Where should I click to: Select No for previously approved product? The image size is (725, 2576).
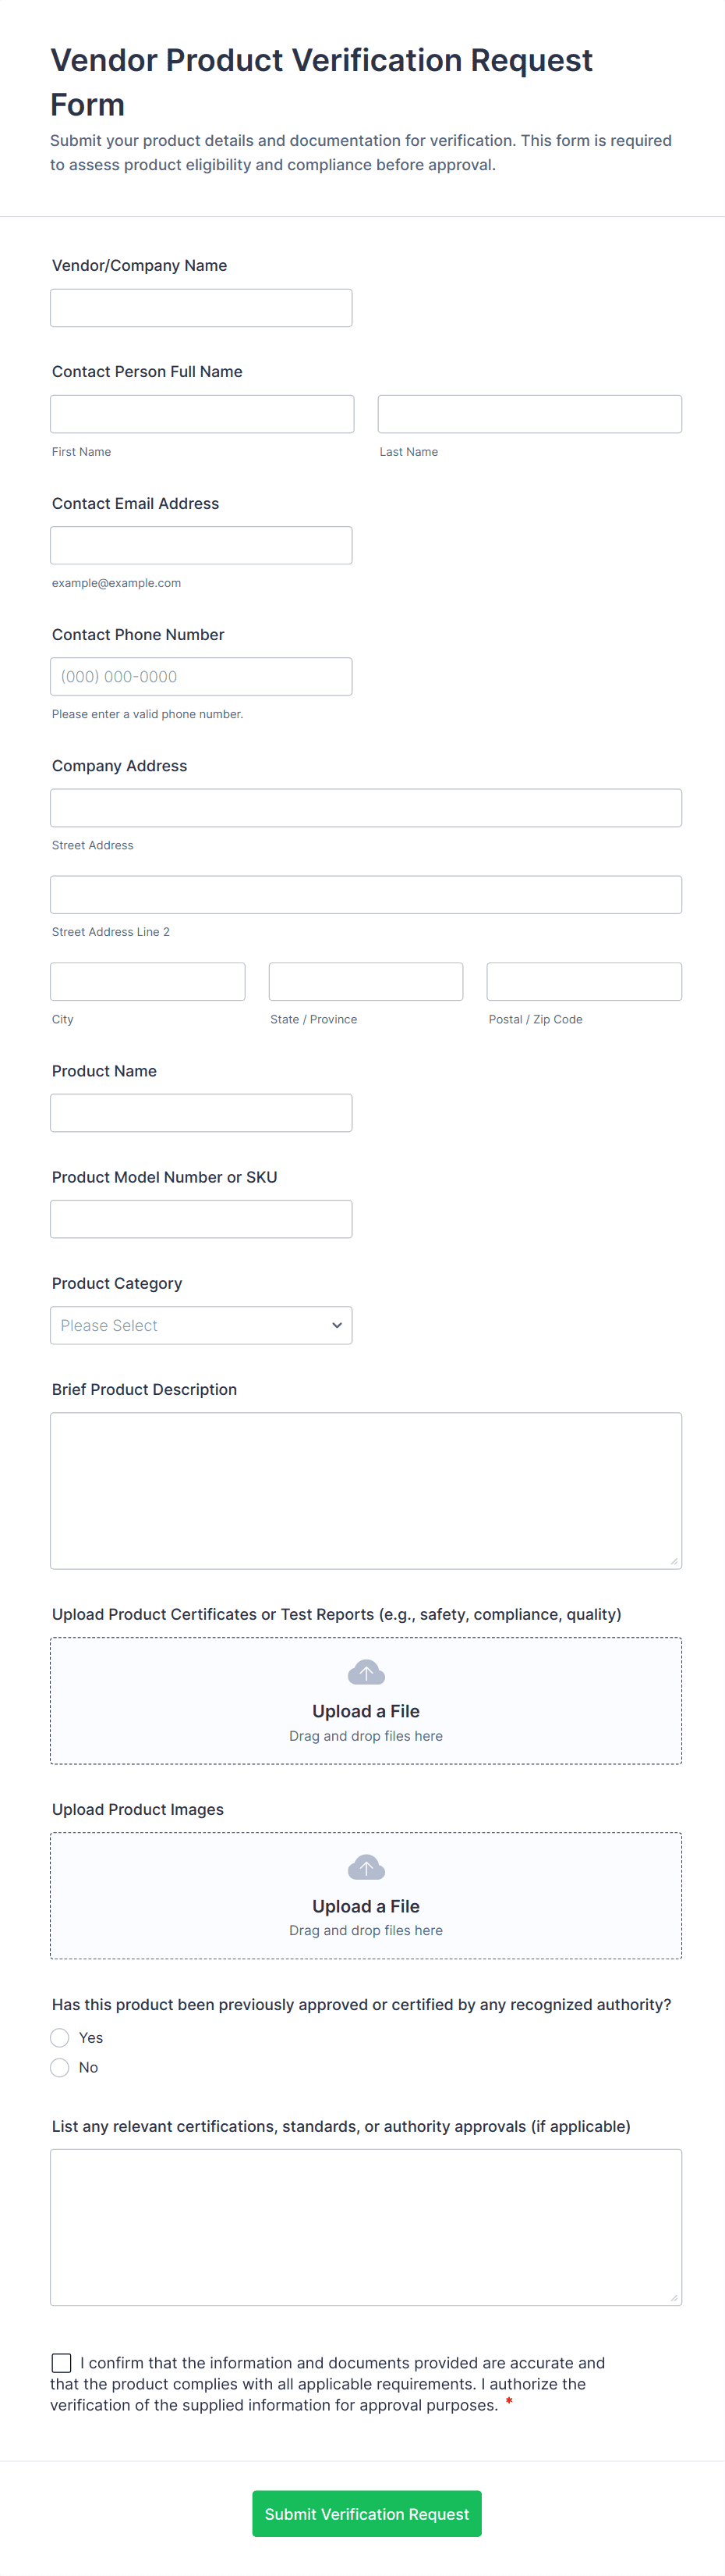click(60, 2067)
